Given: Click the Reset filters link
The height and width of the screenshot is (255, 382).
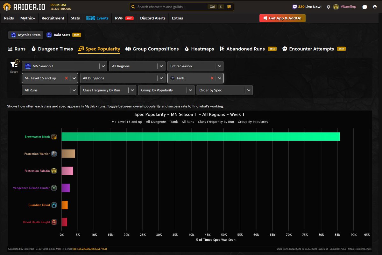Looking at the screenshot, I should (x=14, y=72).
